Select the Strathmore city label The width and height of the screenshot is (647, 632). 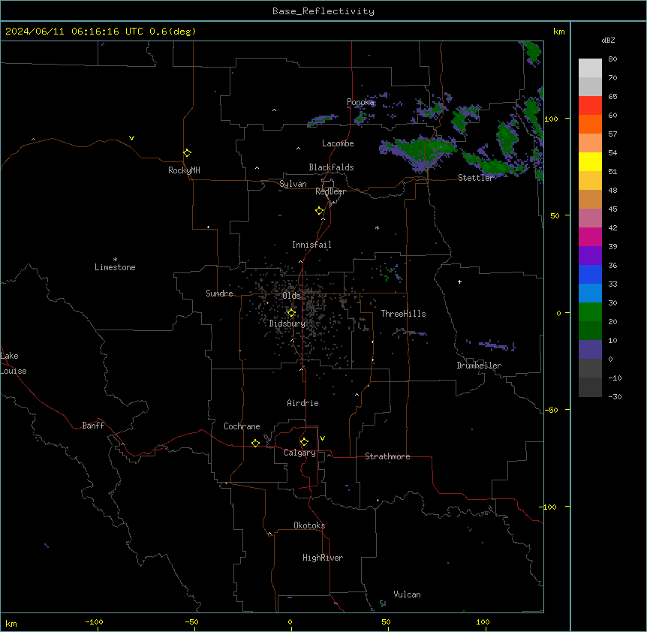point(387,456)
